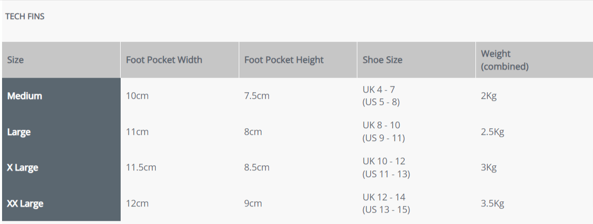
Task: Select the 11cm width cell for Large
Action: (x=137, y=132)
